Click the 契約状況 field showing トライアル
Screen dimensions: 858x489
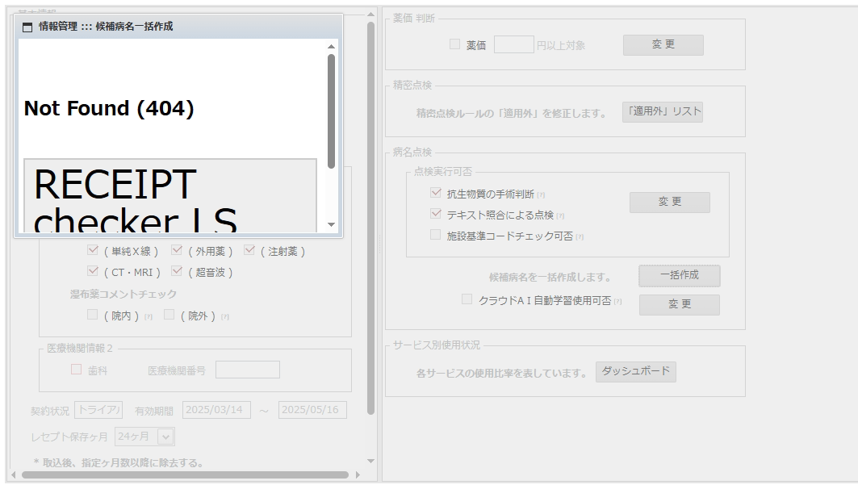(98, 410)
